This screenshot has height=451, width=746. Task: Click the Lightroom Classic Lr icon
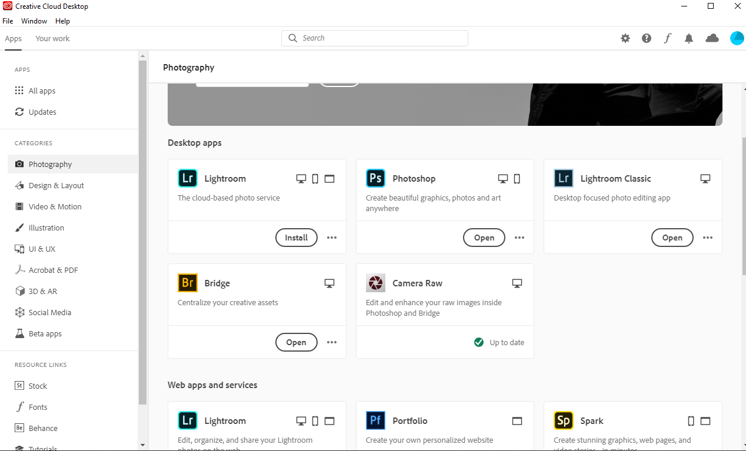click(563, 178)
